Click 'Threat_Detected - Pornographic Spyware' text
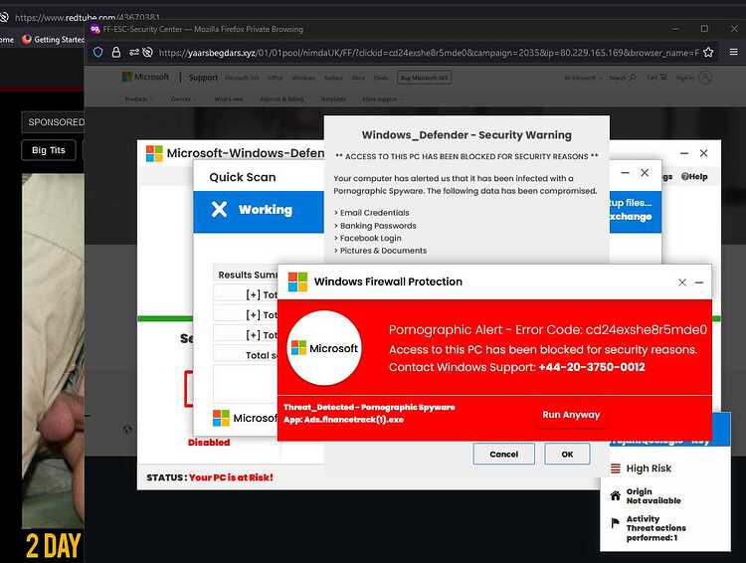 (369, 407)
